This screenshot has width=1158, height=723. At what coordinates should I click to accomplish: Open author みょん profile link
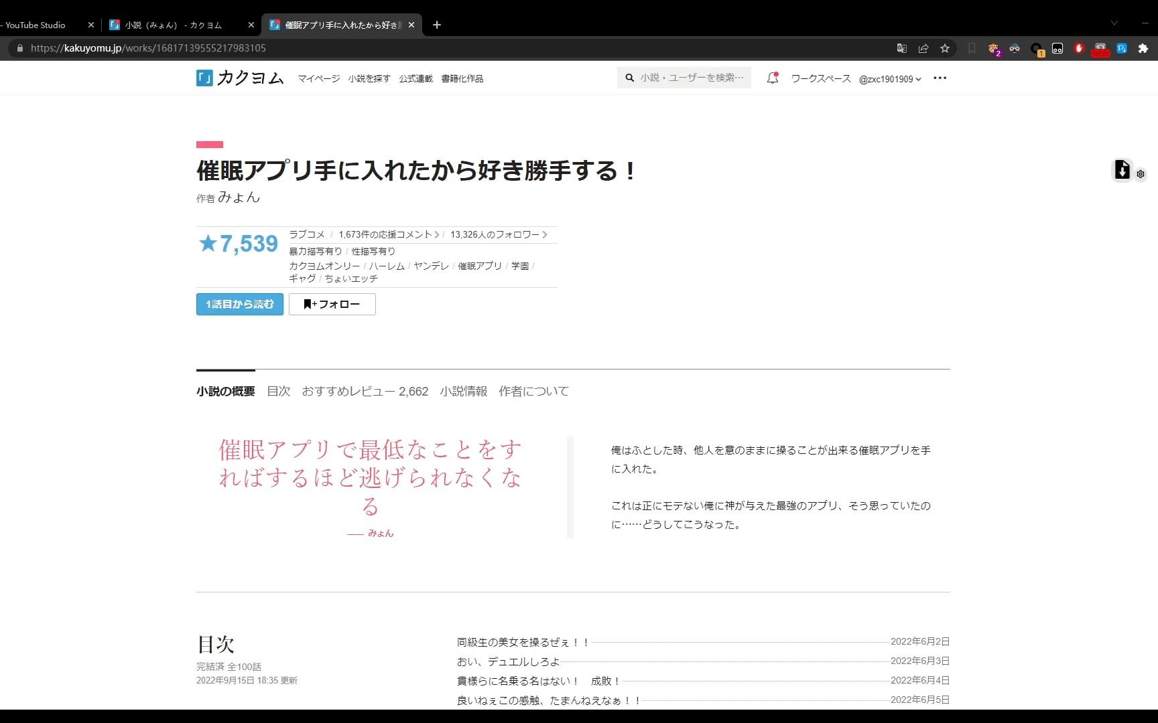point(239,197)
